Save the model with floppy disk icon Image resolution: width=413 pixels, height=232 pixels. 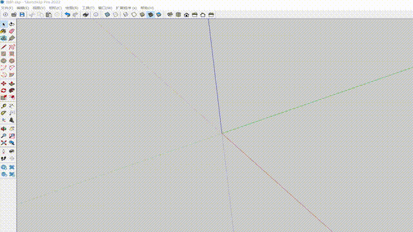click(22, 15)
